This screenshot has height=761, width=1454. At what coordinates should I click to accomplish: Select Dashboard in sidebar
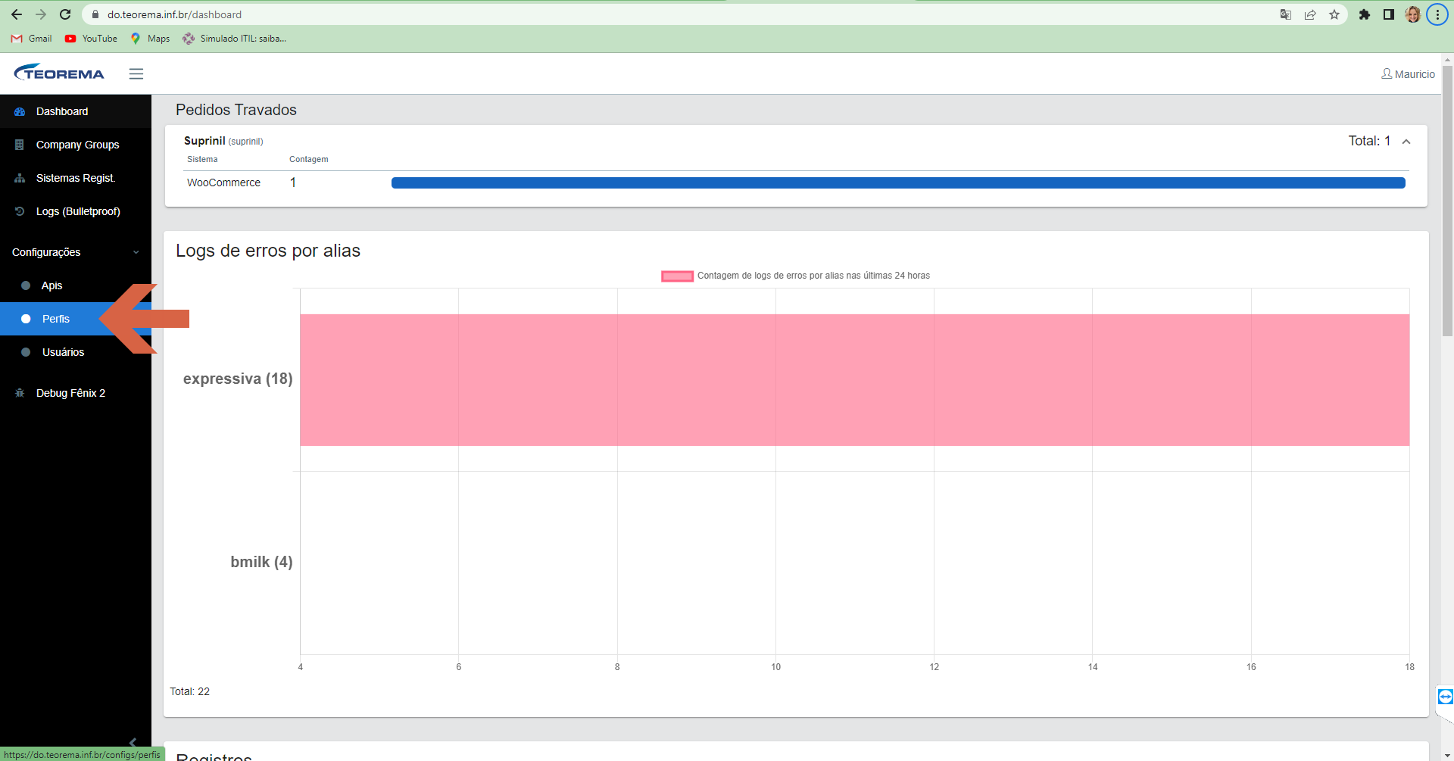click(x=76, y=111)
